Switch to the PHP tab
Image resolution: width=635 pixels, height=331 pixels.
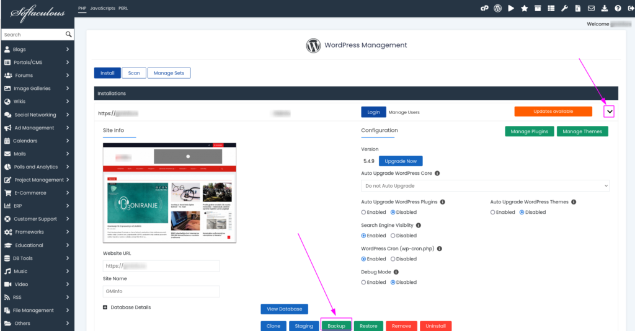pyautogui.click(x=82, y=8)
